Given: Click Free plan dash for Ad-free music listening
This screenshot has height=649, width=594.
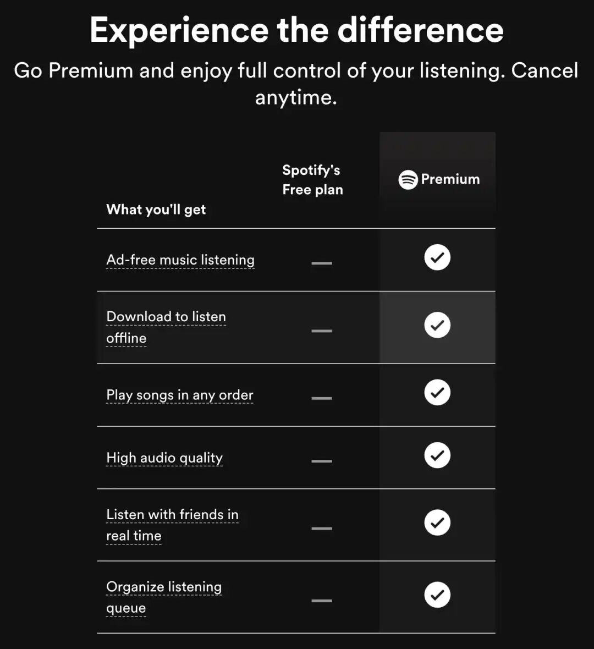Looking at the screenshot, I should [322, 263].
